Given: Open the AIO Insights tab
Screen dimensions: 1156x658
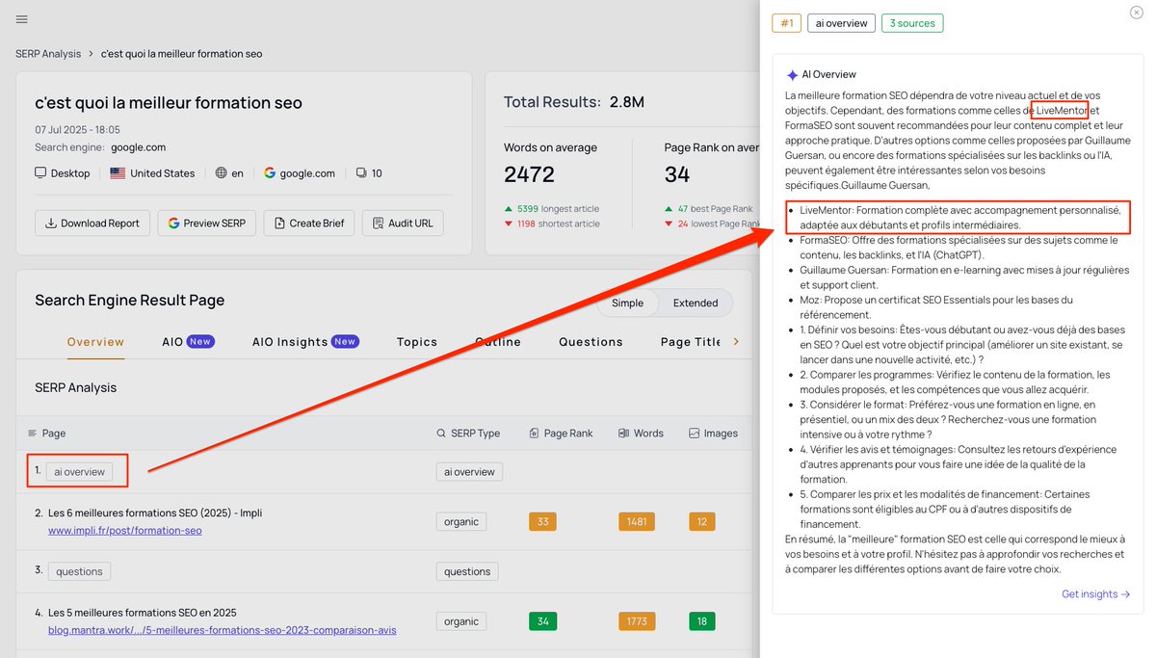Looking at the screenshot, I should coord(305,342).
